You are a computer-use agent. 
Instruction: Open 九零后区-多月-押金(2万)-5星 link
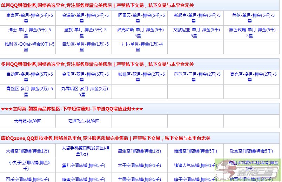click(85, 92)
